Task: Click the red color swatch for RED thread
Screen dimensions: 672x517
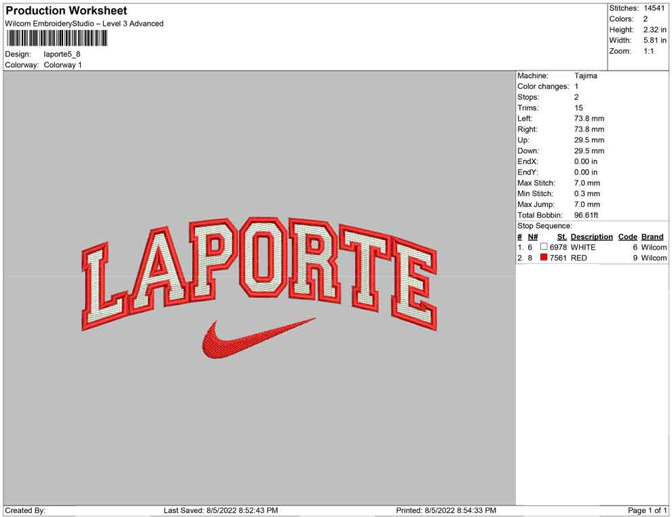Action: (544, 257)
